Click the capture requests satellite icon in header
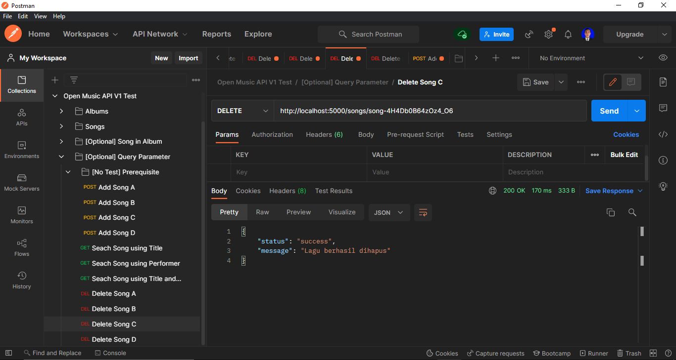Viewport: 676px width, 360px height. 529,34
